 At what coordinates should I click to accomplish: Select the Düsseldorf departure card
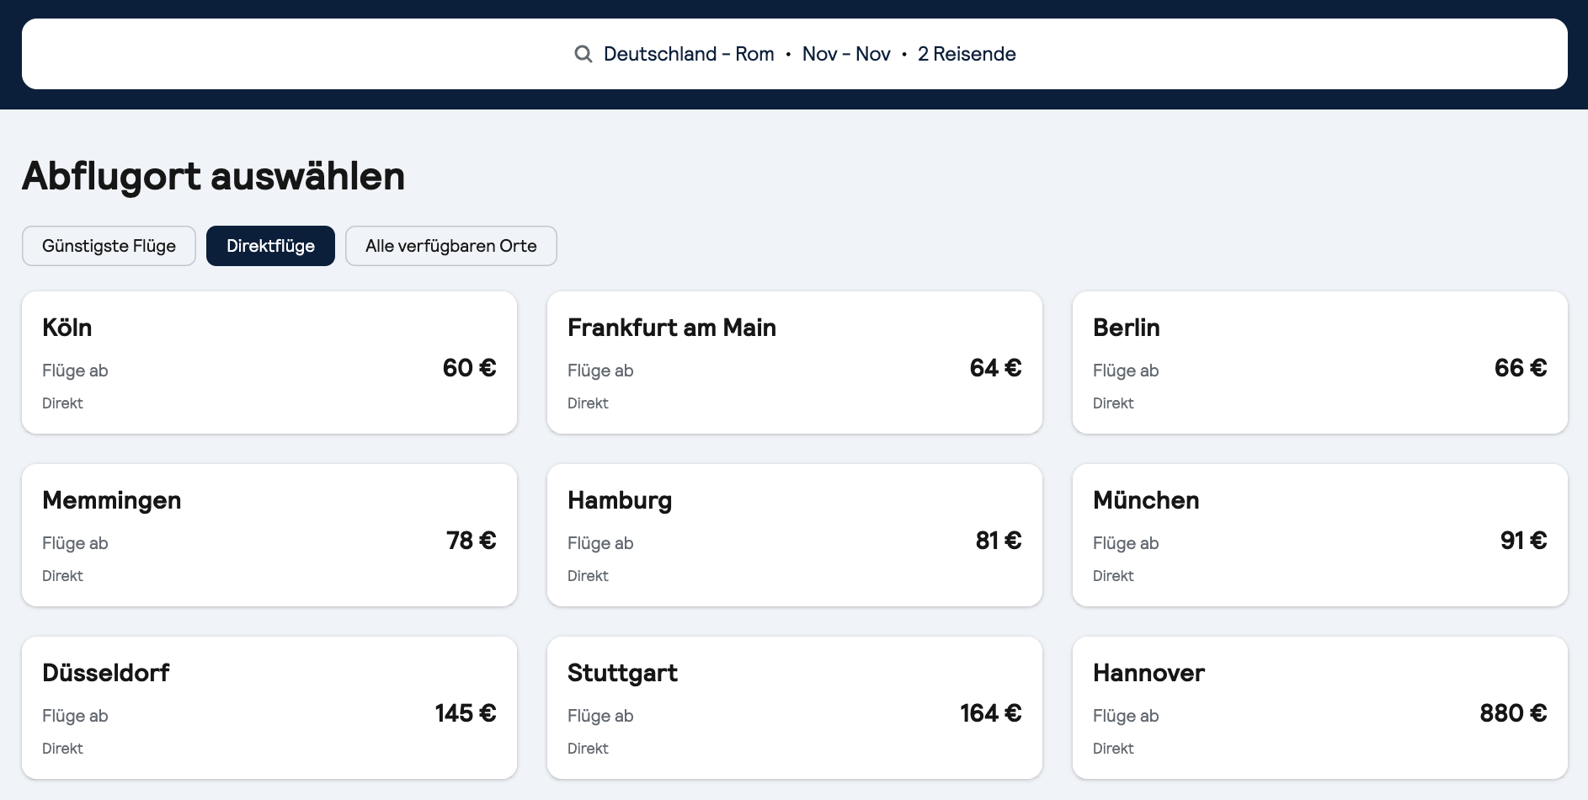click(x=269, y=708)
